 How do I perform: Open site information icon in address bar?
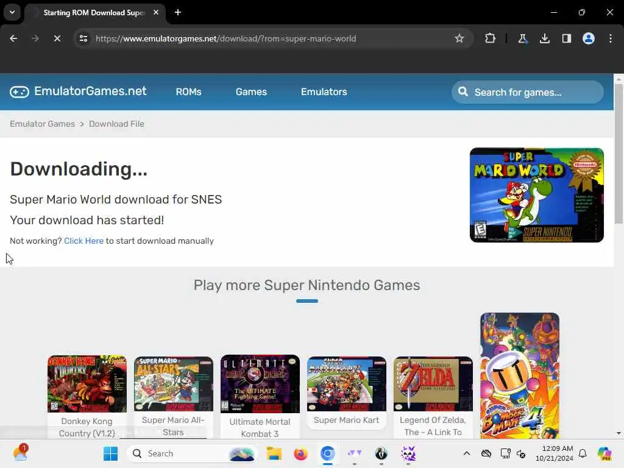click(83, 38)
